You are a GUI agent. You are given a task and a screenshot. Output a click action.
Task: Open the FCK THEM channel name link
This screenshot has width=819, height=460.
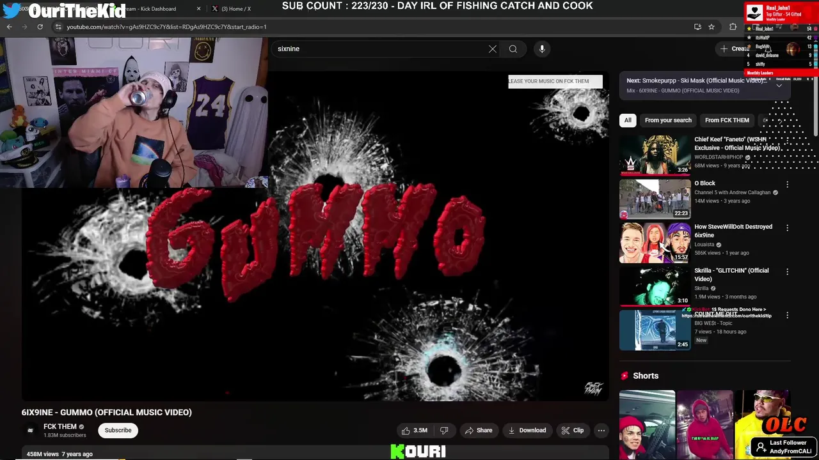[60, 426]
